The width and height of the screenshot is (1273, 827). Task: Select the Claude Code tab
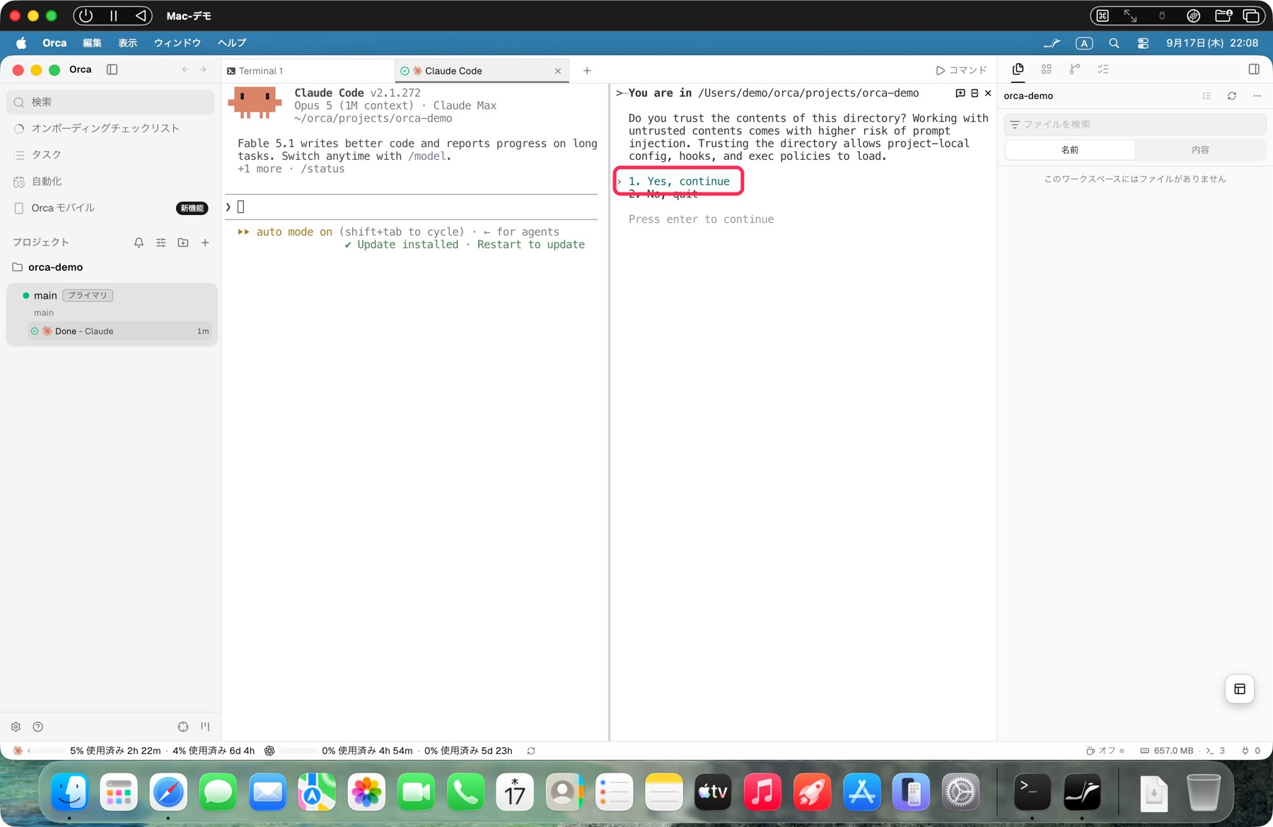[481, 71]
